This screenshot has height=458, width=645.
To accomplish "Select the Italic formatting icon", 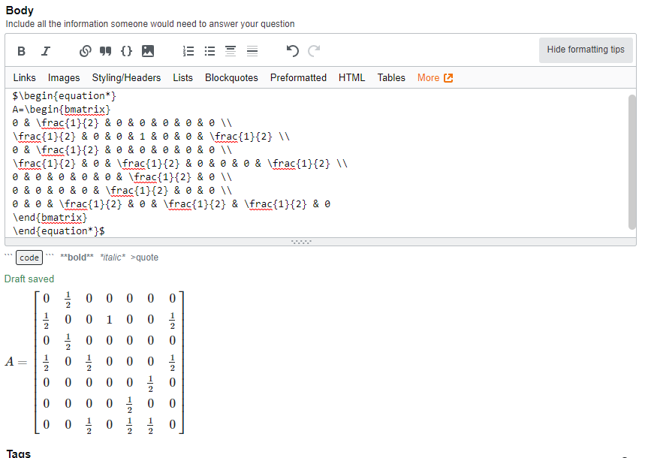I will [45, 51].
